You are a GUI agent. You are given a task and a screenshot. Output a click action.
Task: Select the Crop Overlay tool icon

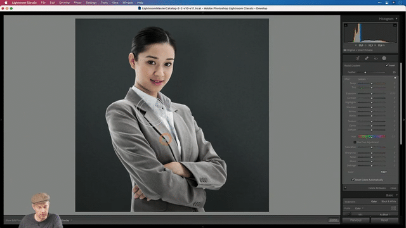pyautogui.click(x=358, y=58)
